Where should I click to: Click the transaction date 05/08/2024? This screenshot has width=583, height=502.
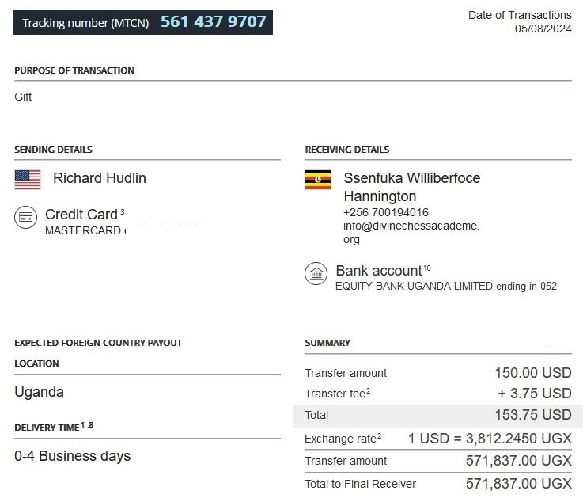(x=543, y=29)
